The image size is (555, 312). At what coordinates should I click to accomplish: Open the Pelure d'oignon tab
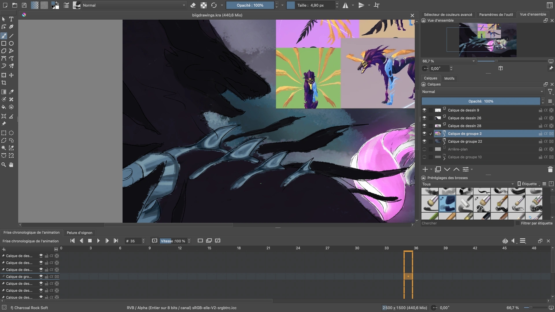coord(79,233)
